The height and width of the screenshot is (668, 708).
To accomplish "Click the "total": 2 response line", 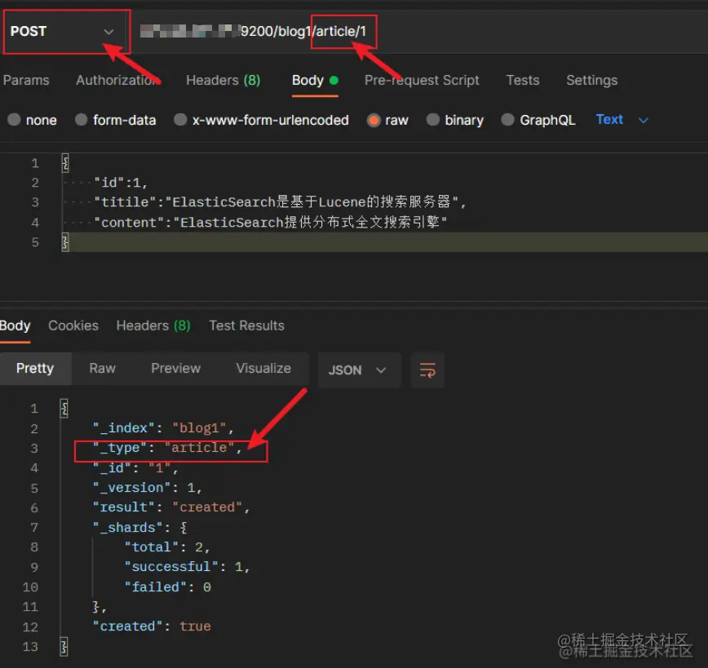I will [x=167, y=547].
